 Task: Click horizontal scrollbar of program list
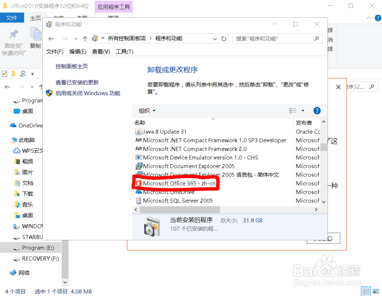180,210
